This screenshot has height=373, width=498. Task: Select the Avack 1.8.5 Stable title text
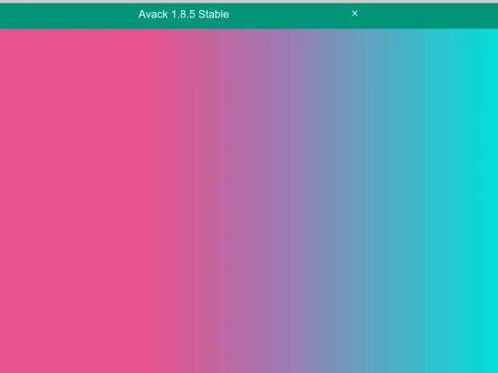[x=184, y=14]
